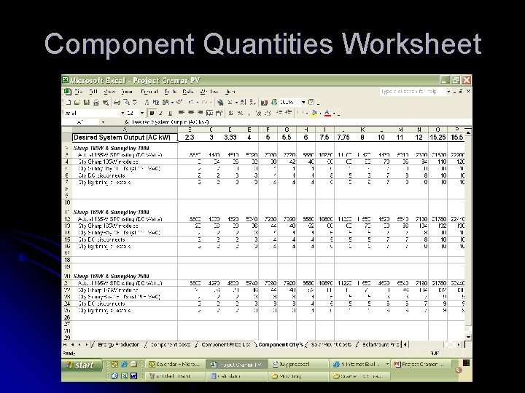Switch to Energy Production sheet tab
The image size is (525, 393).
tap(118, 344)
